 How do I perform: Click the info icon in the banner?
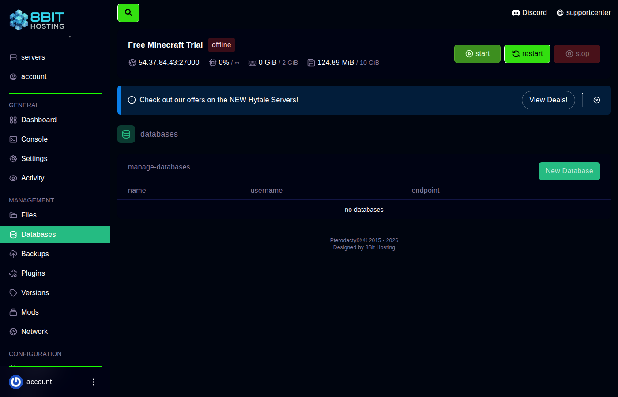(x=132, y=100)
